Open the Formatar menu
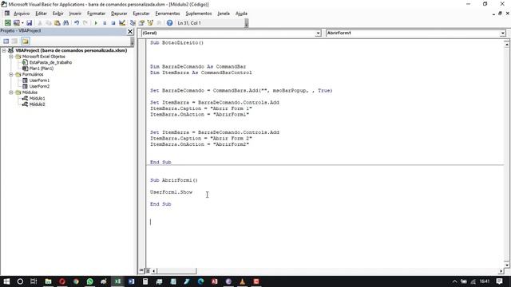 (96, 14)
